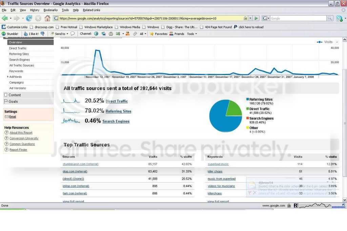This screenshot has height=231, width=347.
Task: Select Keywords in the sidebar
Action: tap(16, 71)
